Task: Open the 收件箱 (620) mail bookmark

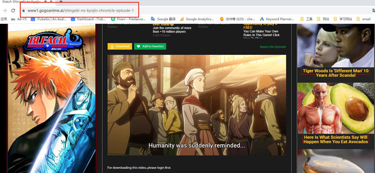Action: (x=238, y=19)
